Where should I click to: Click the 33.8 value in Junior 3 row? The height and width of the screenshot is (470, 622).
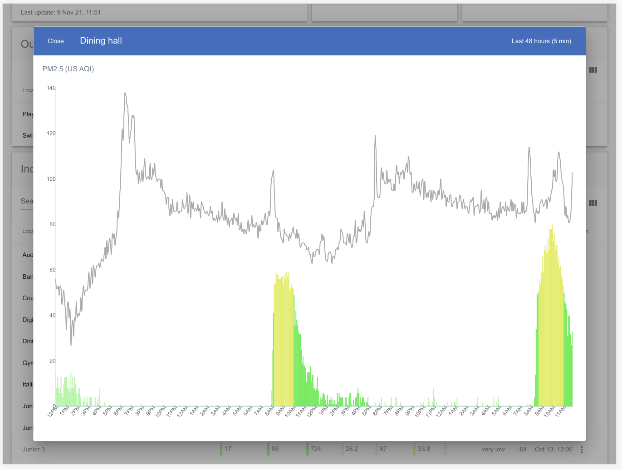pyautogui.click(x=424, y=449)
